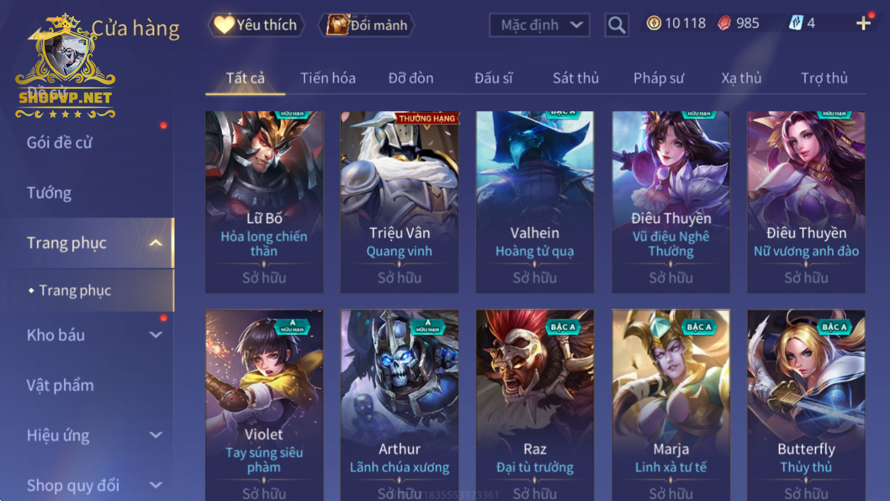
Task: Expand the Shop quy đổi section
Action: pyautogui.click(x=156, y=485)
